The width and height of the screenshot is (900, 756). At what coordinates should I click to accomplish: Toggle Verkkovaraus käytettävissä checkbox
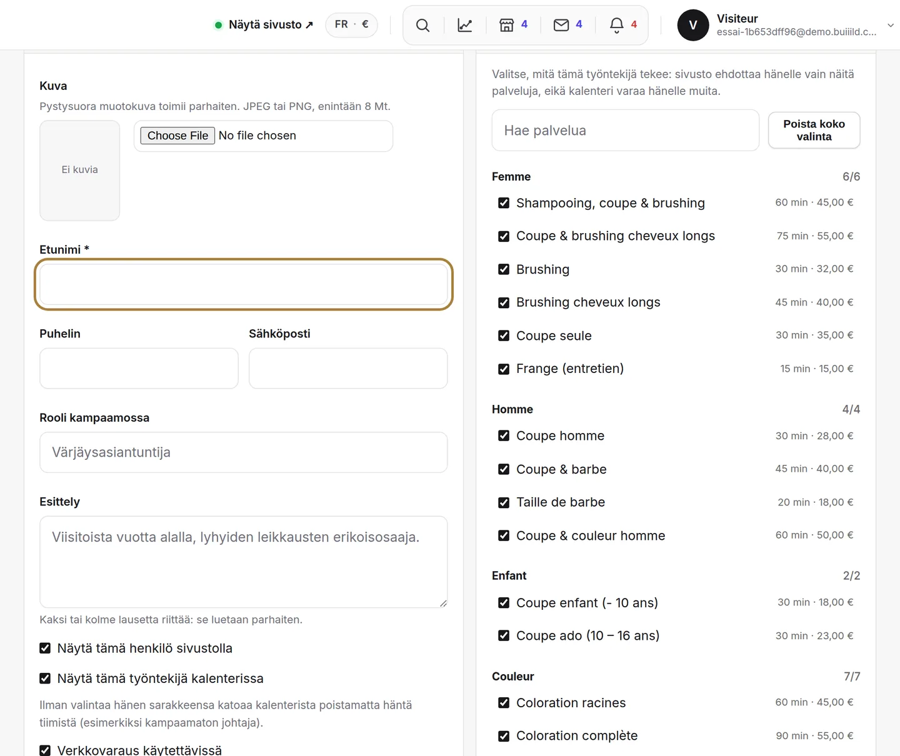click(45, 750)
